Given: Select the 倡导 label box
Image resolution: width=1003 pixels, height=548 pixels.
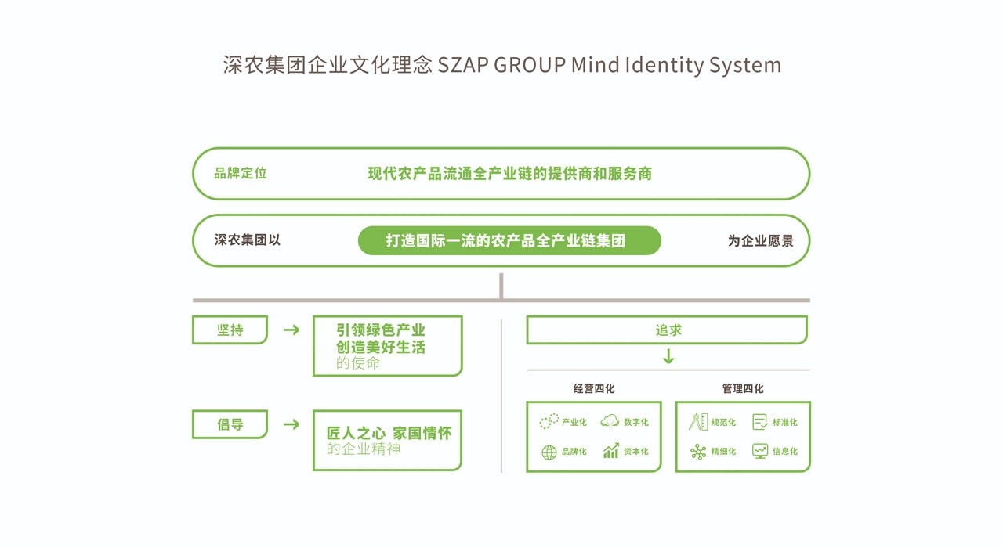Looking at the screenshot, I should coord(230,424).
